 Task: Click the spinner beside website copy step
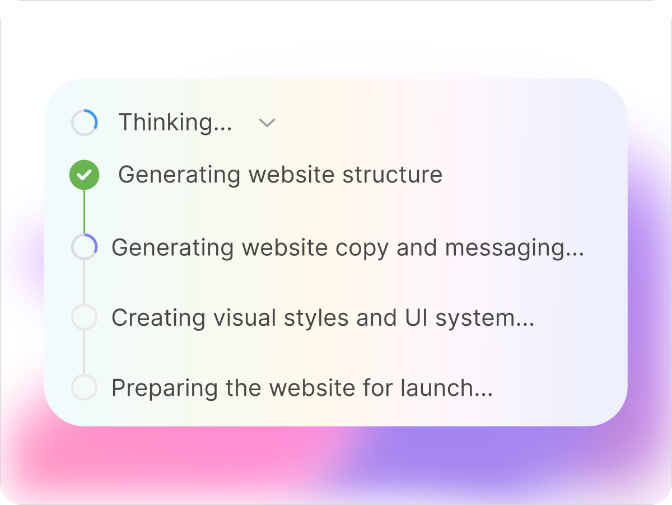[85, 247]
